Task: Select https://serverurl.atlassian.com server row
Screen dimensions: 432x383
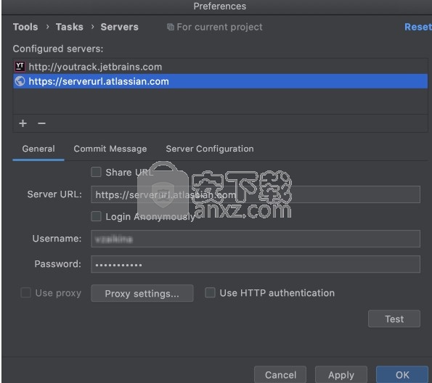Action: click(x=221, y=81)
